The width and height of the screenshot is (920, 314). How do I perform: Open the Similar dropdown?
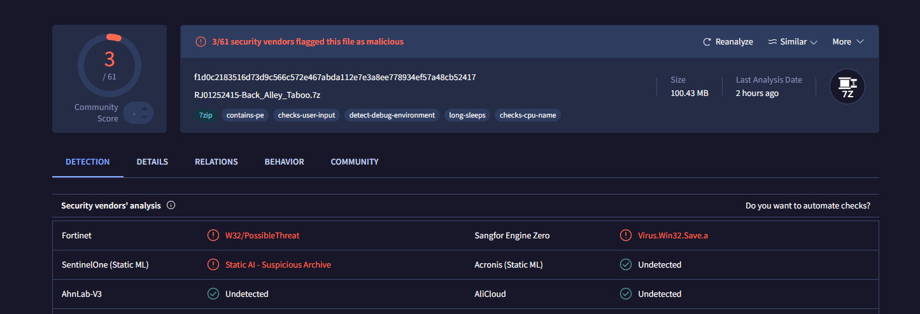pos(792,41)
